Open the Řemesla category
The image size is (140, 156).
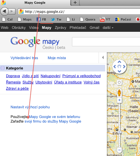coord(13,82)
